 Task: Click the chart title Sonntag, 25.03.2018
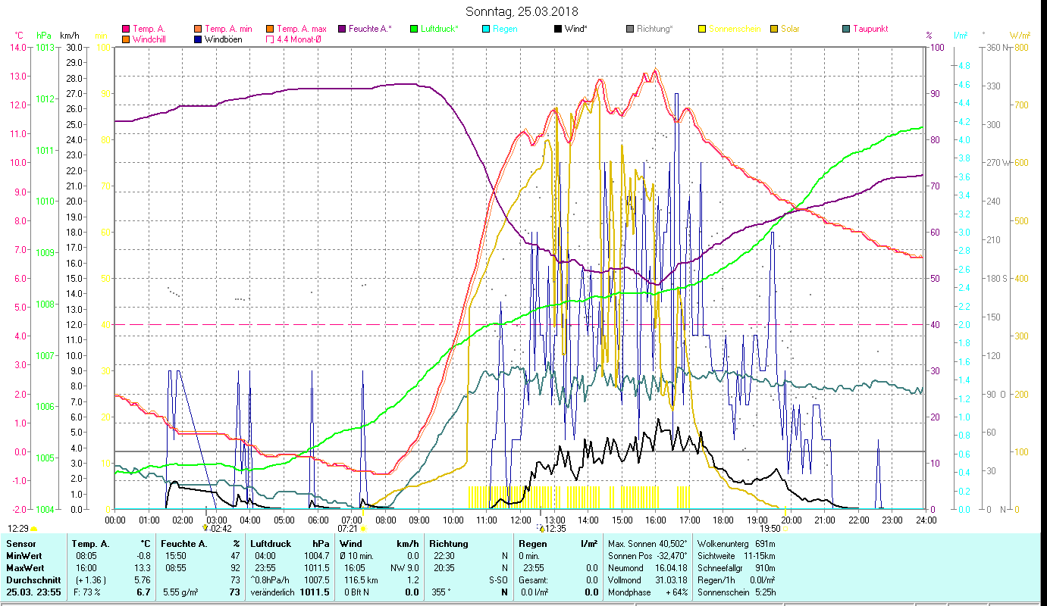pos(522,11)
